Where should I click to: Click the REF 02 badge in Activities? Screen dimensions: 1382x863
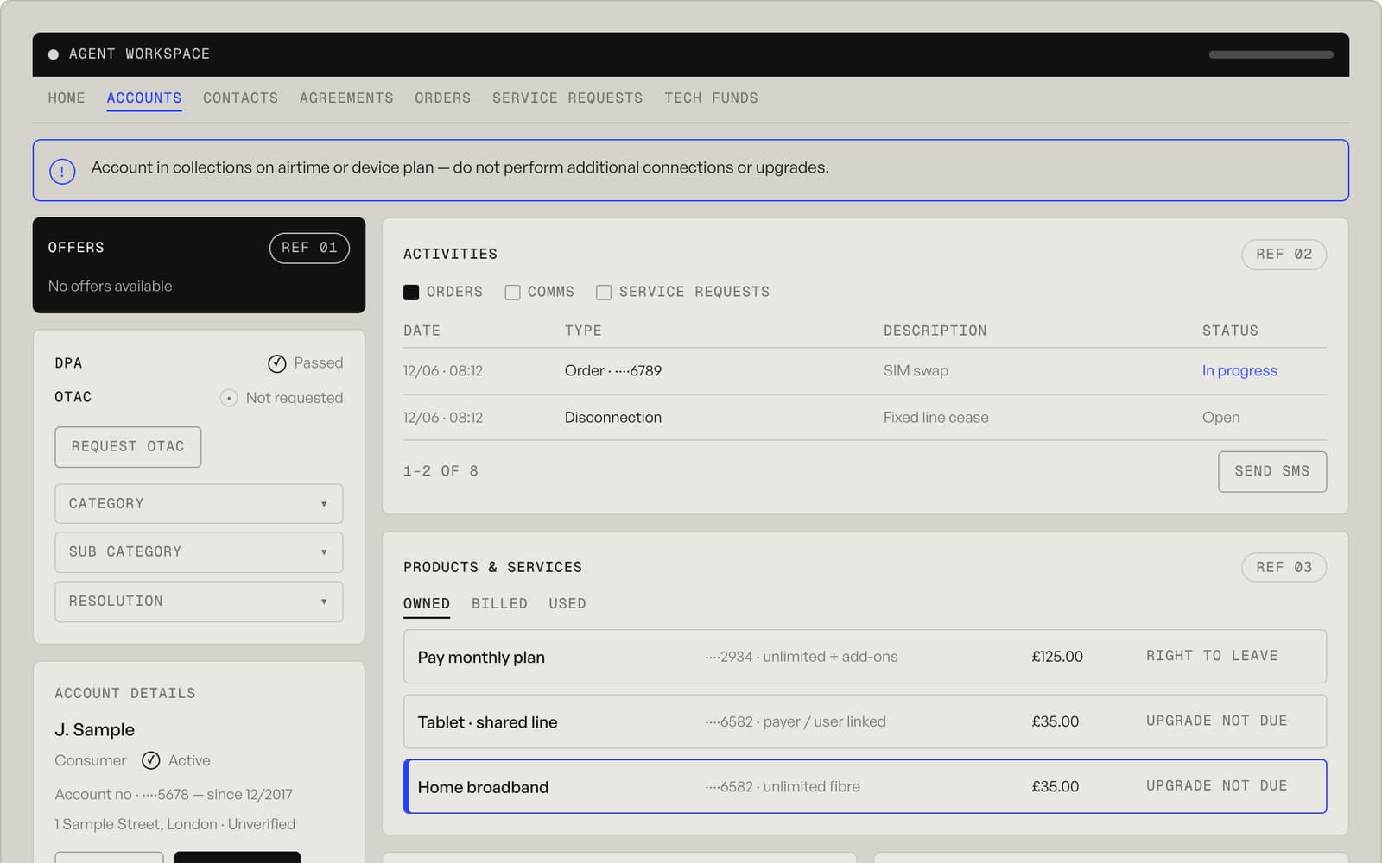(1284, 255)
